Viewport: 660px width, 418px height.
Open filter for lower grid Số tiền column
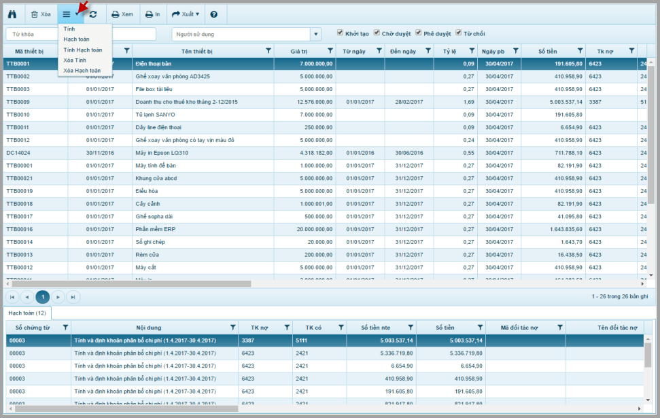(x=480, y=328)
